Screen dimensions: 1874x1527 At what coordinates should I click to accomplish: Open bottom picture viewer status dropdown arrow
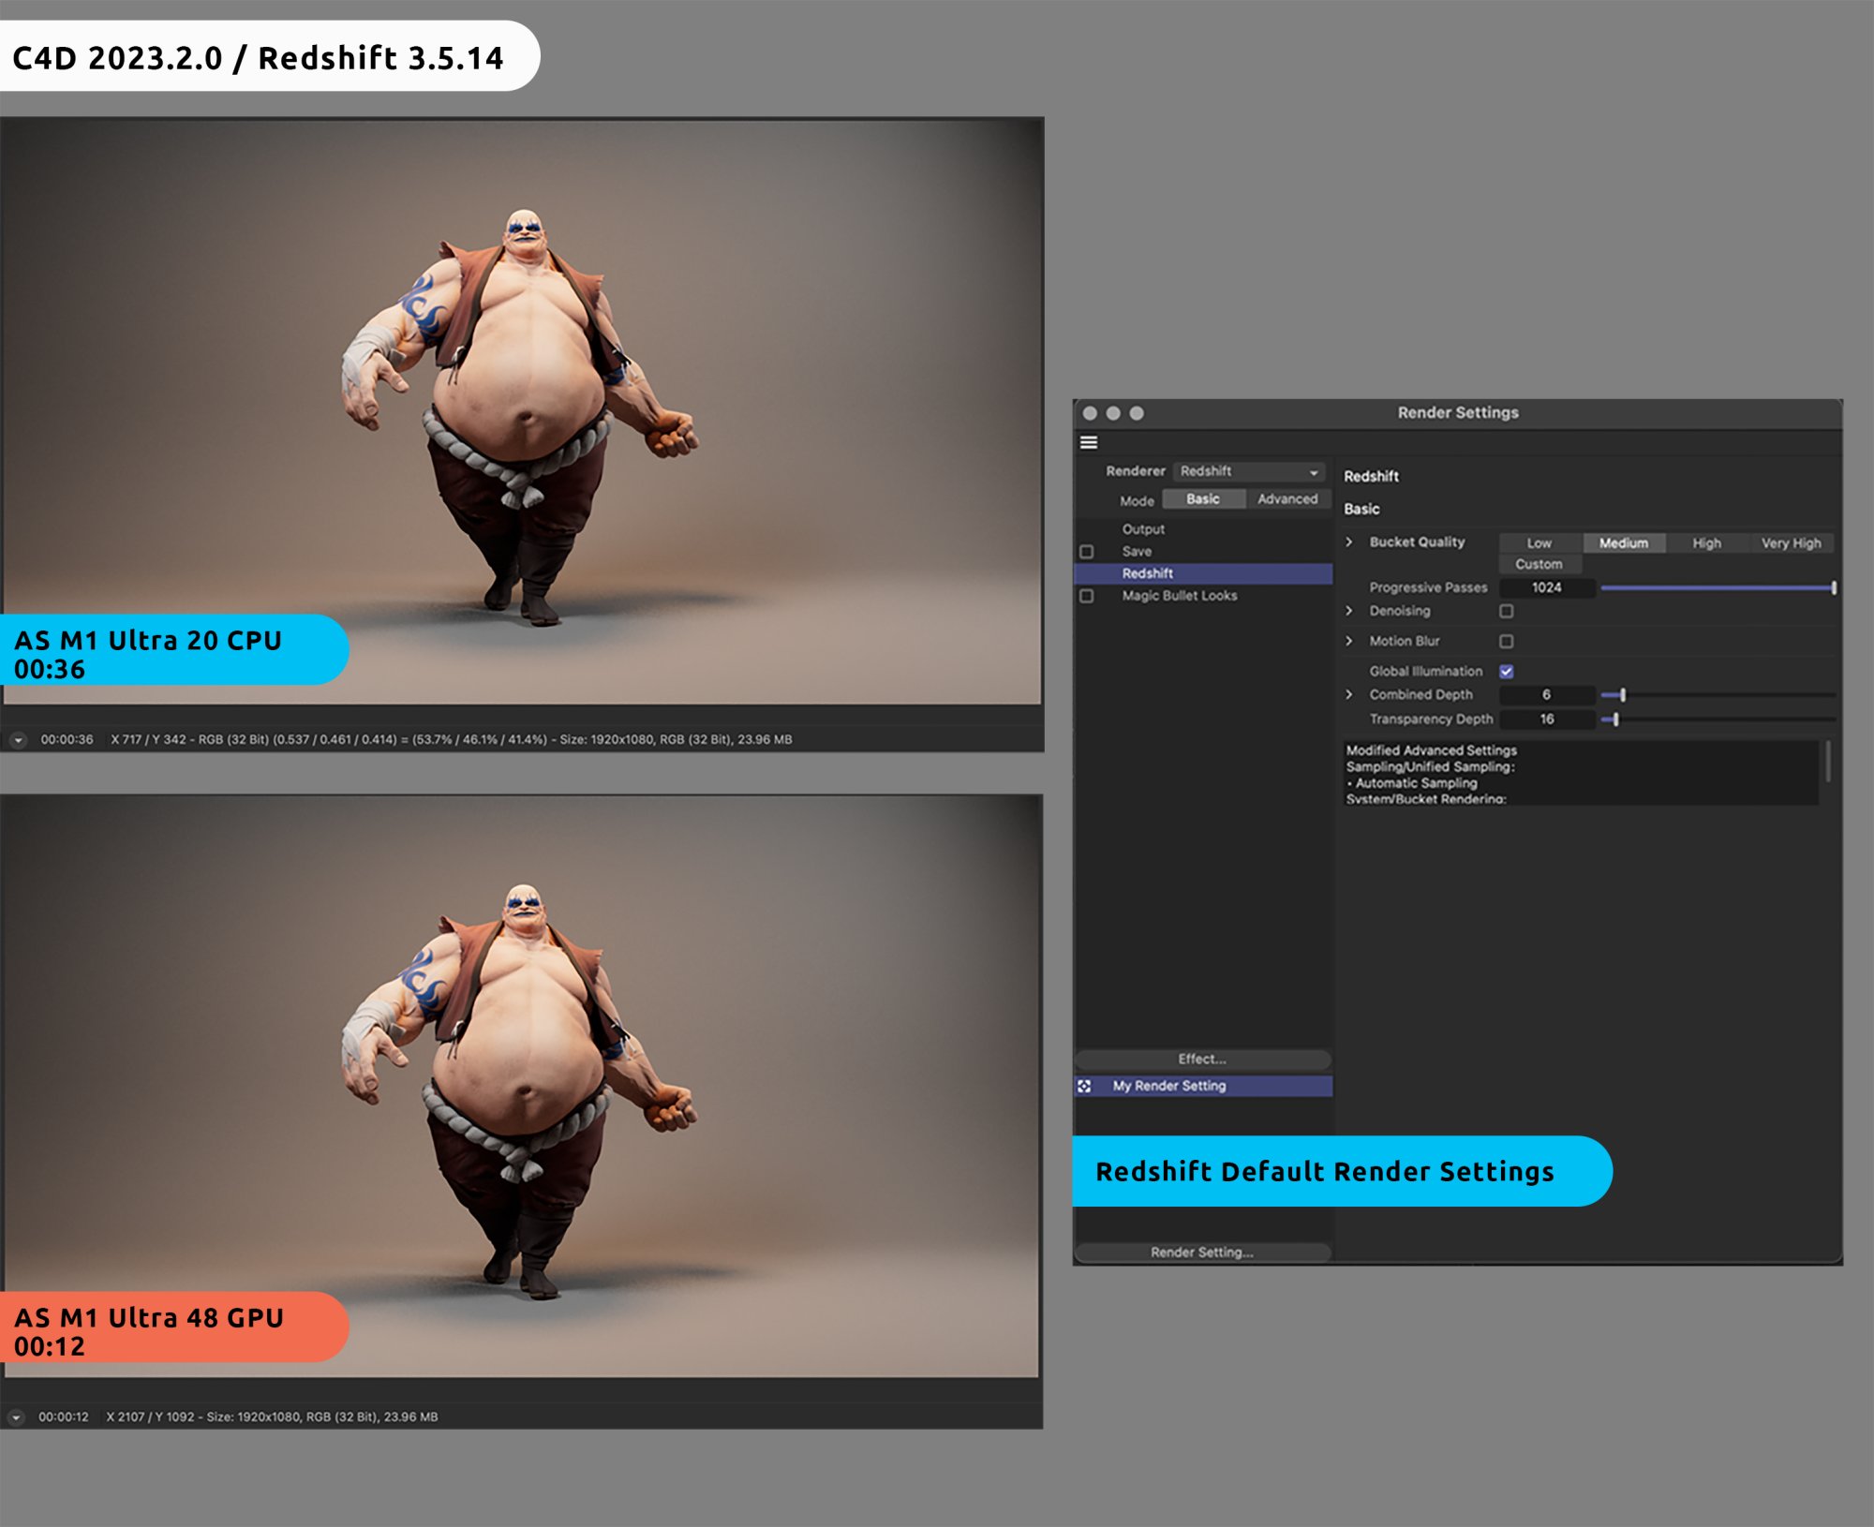[16, 1417]
